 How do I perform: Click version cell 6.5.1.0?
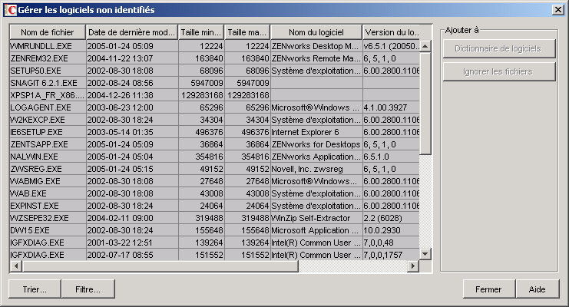point(391,157)
